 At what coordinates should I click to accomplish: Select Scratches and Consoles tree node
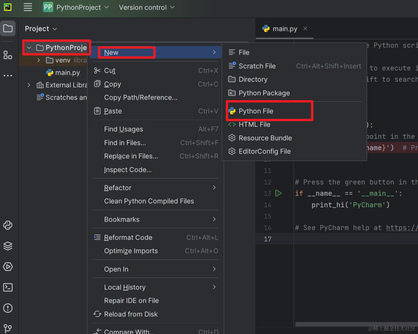tap(62, 97)
